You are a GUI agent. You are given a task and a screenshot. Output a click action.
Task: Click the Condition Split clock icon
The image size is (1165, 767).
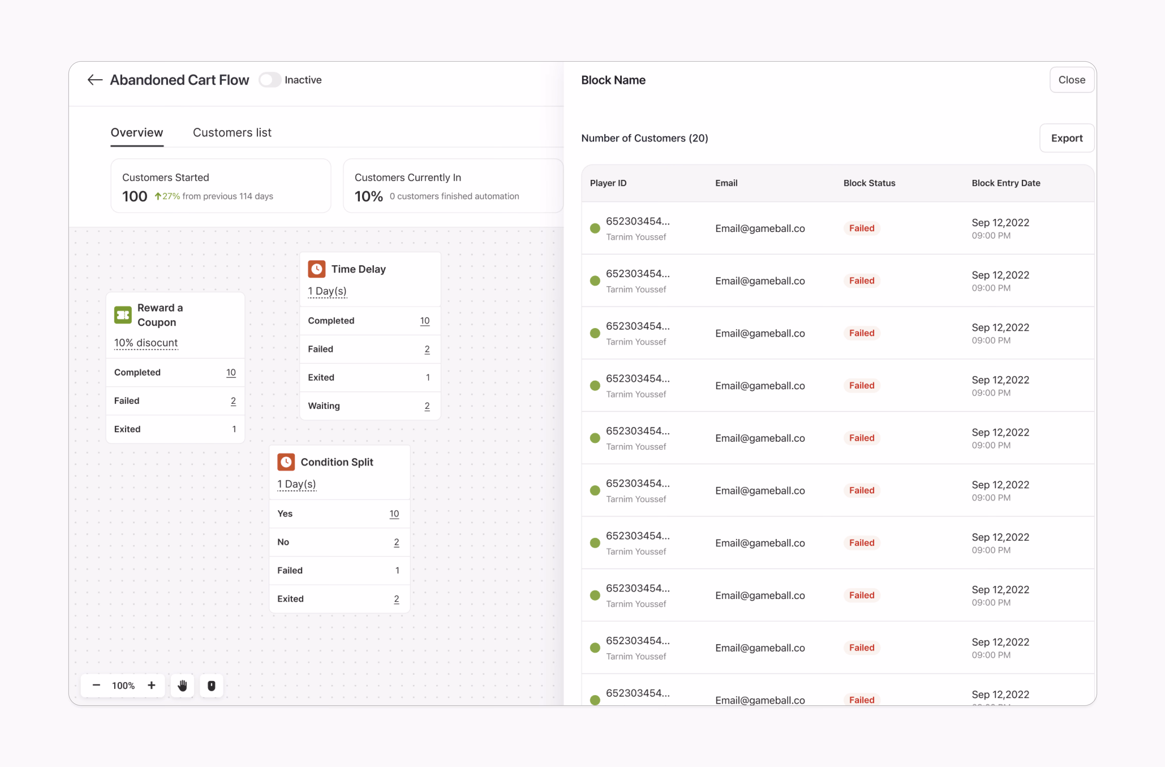(x=286, y=462)
